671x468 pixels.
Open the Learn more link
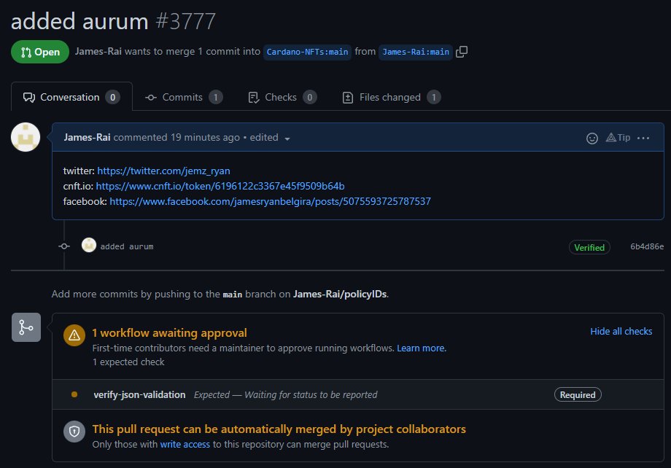(x=421, y=348)
